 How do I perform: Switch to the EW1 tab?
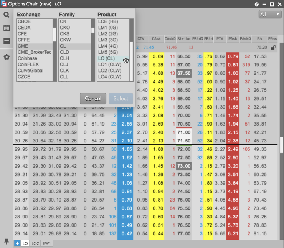point(47,243)
